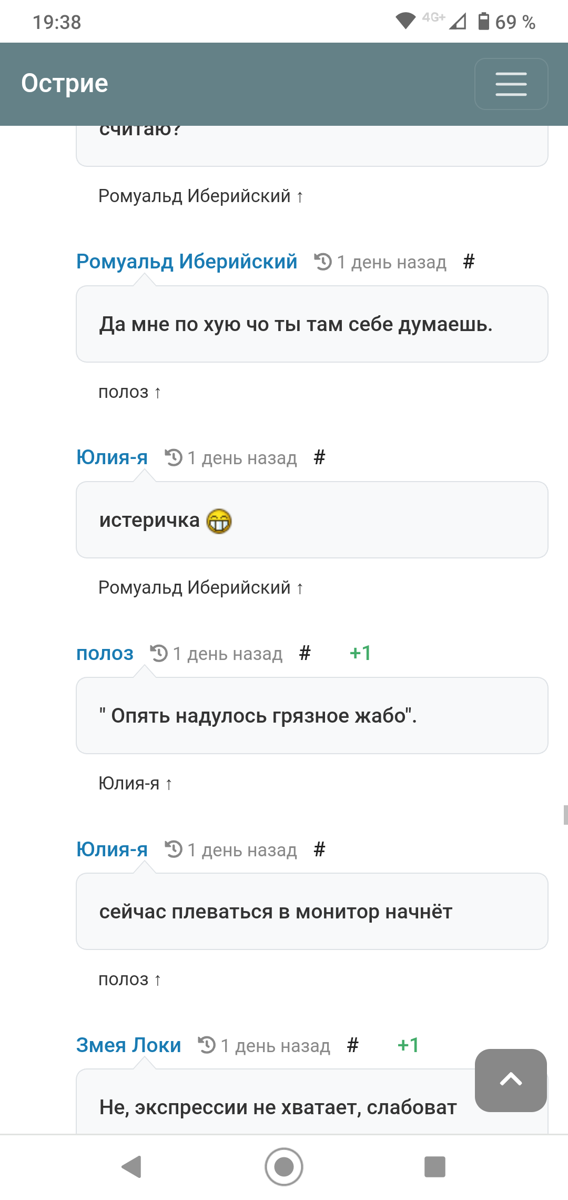Open the Змея Локи author profile
The height and width of the screenshot is (1200, 568).
click(128, 1045)
